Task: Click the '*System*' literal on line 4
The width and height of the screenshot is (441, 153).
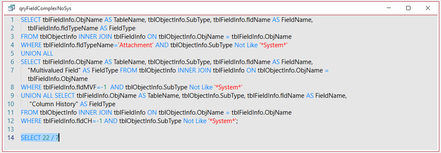Action: coord(274,45)
